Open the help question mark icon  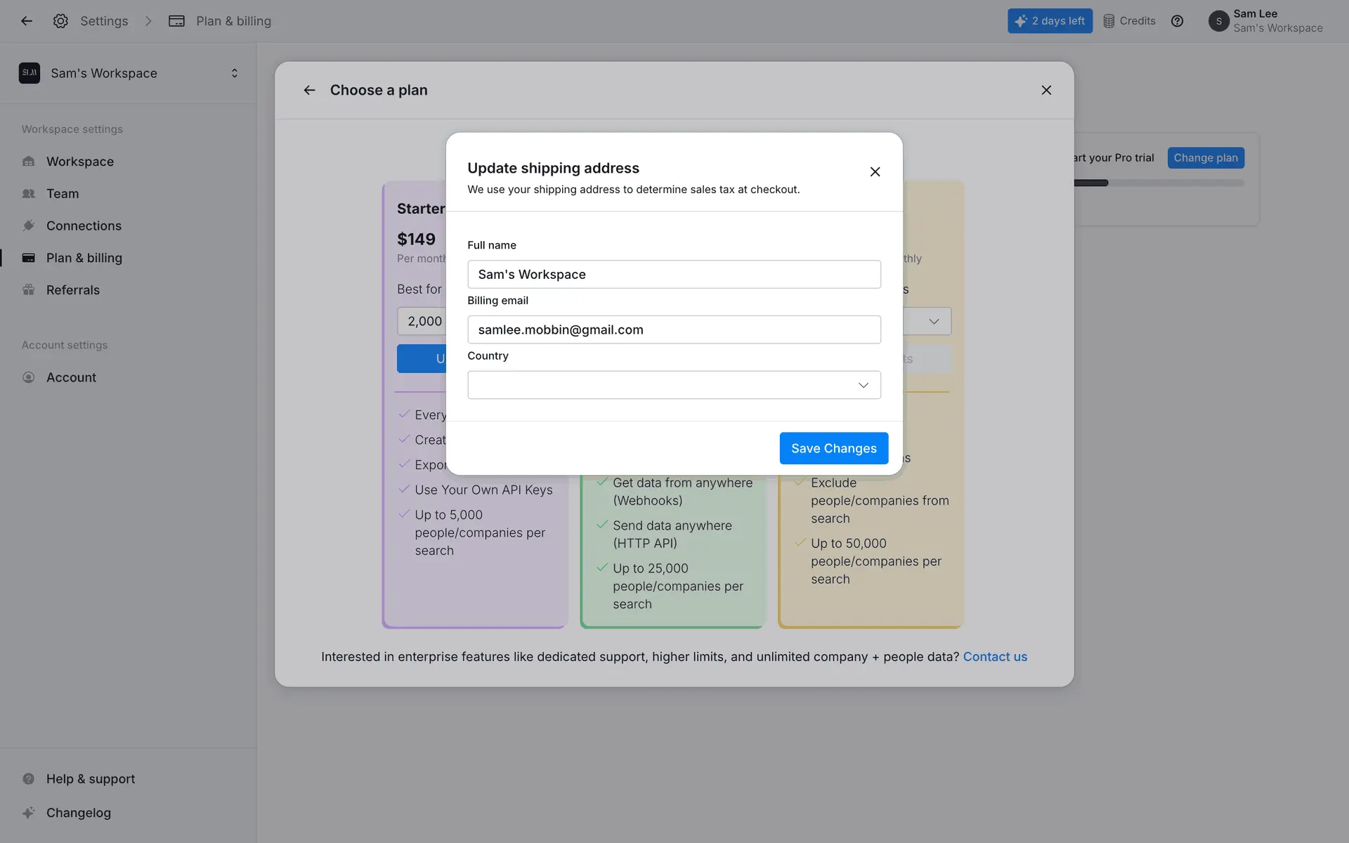1177,21
